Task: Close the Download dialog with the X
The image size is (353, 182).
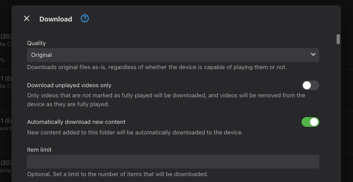Action: coord(27,19)
